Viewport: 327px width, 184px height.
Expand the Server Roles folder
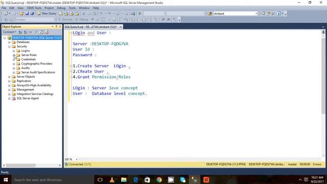tap(14, 55)
